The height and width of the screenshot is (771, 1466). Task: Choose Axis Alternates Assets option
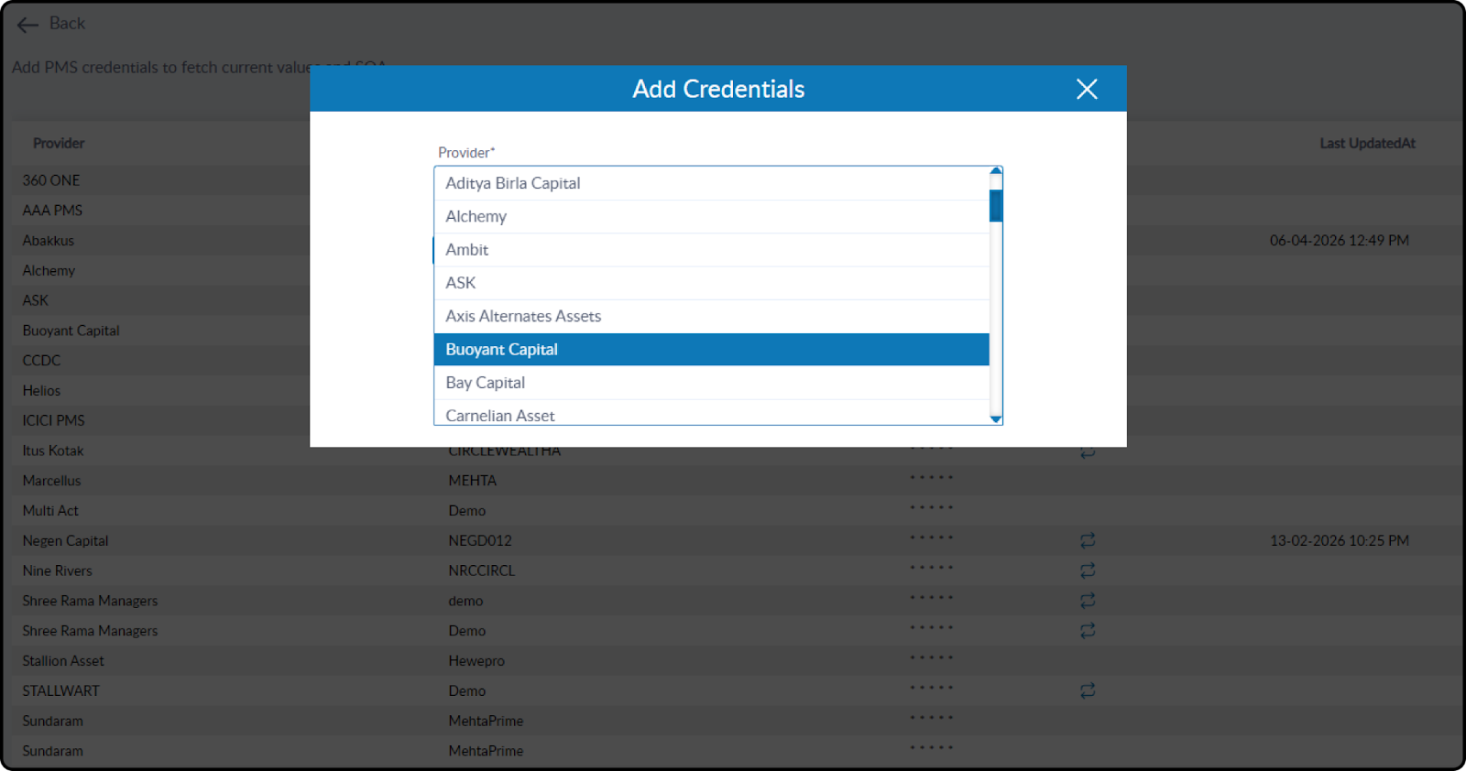pos(711,316)
